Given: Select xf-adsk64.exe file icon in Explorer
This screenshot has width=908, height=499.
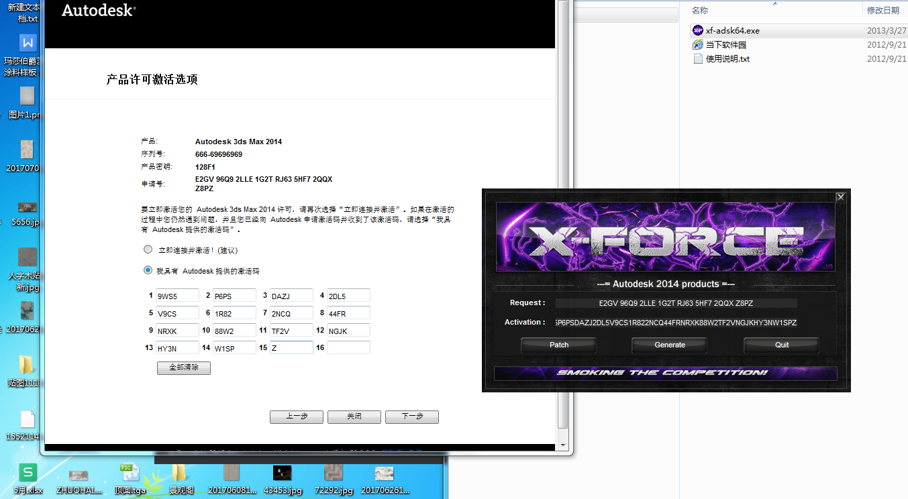Looking at the screenshot, I should (698, 30).
